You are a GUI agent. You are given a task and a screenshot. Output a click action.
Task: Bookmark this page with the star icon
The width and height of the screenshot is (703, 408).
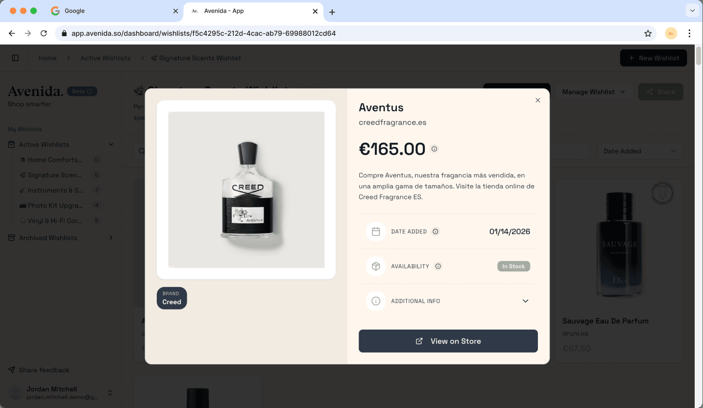tap(648, 33)
